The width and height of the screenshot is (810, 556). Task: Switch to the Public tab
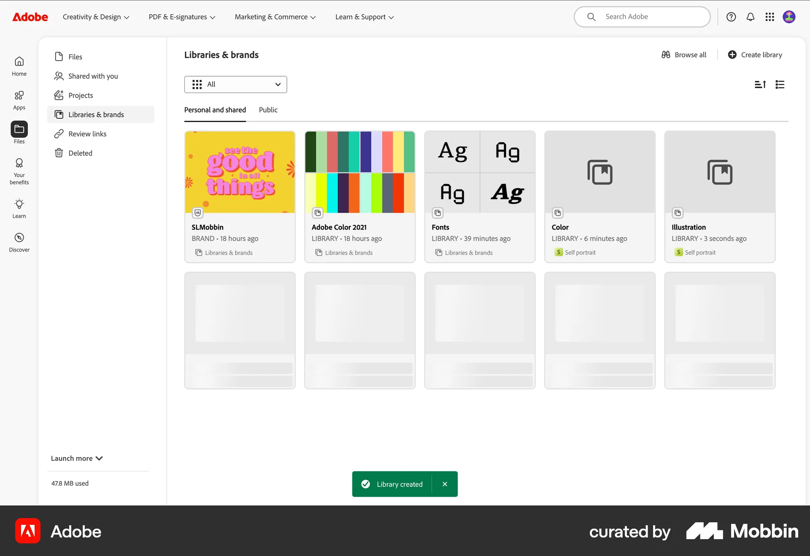[x=268, y=110]
